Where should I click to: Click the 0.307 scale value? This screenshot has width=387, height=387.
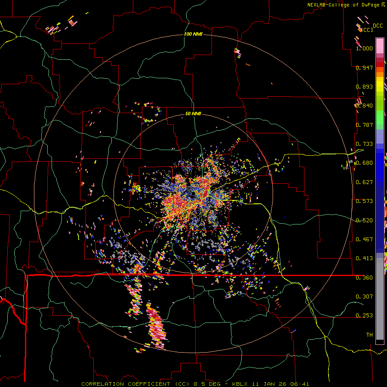tap(364, 296)
